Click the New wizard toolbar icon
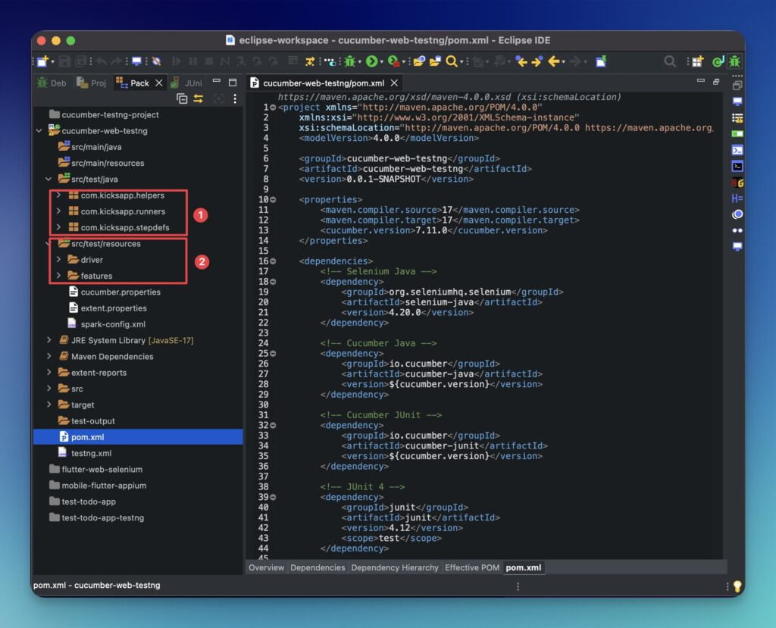Screen dimensions: 776x628 [42, 61]
